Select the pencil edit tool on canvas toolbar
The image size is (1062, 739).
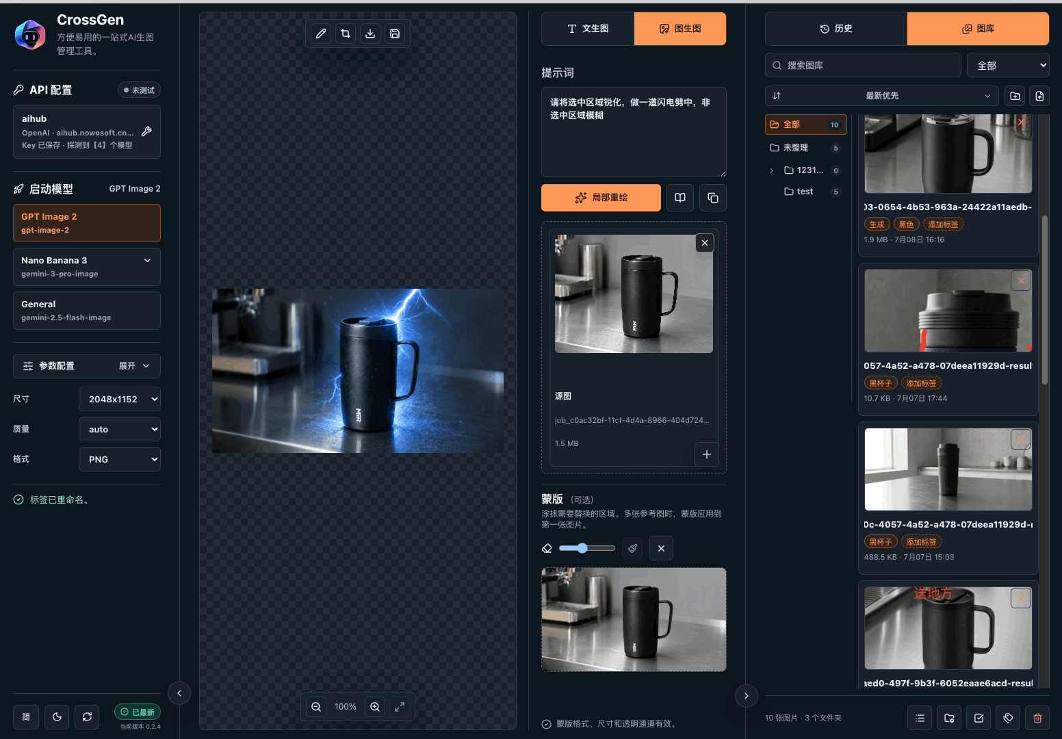point(321,34)
